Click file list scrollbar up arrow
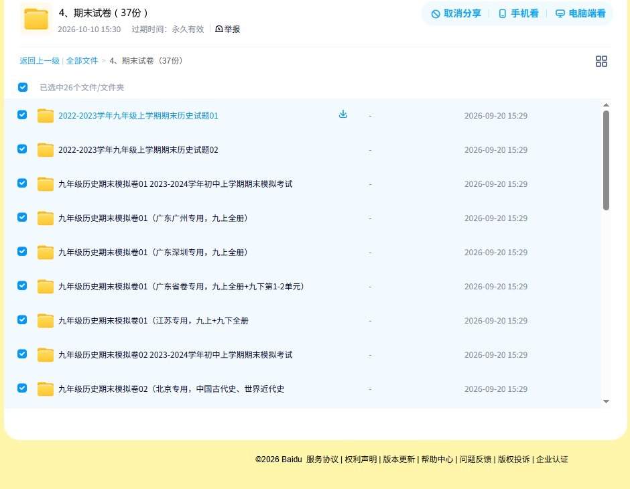This screenshot has width=630, height=489. click(606, 104)
